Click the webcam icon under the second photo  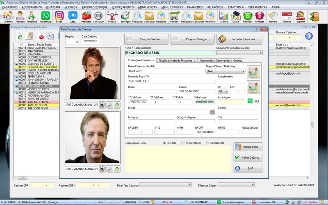click(x=102, y=169)
